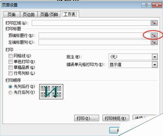Go to the 页眉/页脚 tab
163x136 pixels.
click(x=49, y=15)
